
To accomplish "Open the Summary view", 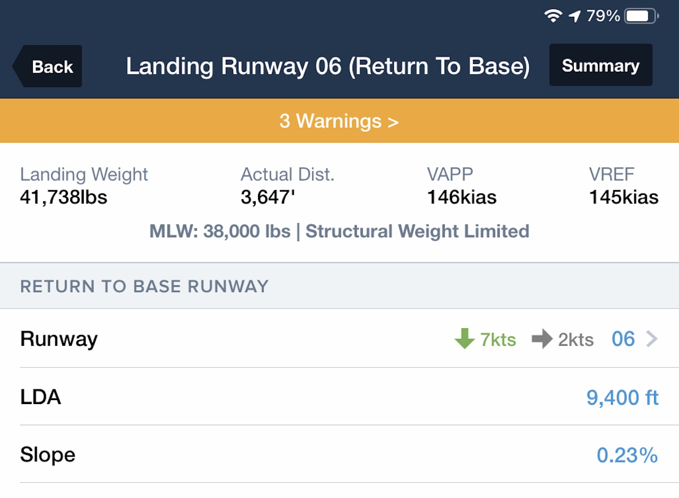I will click(600, 66).
